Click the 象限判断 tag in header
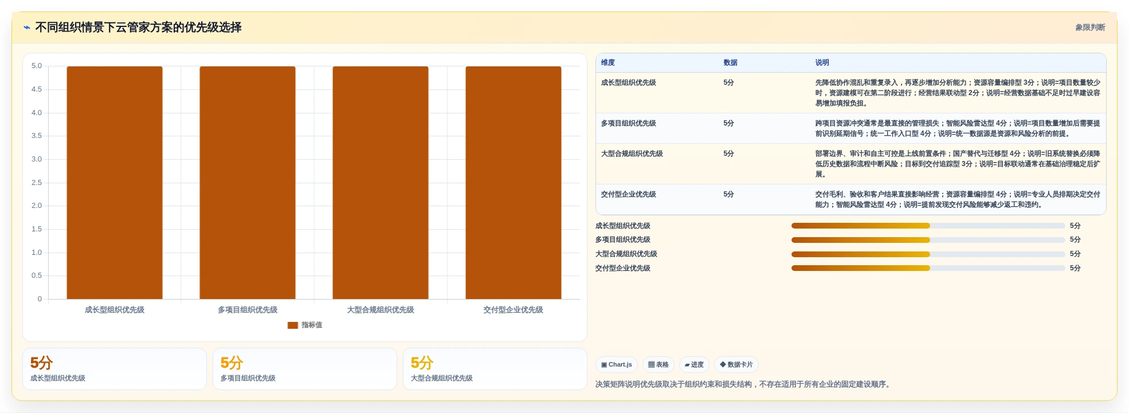Image resolution: width=1129 pixels, height=413 pixels. click(1090, 27)
